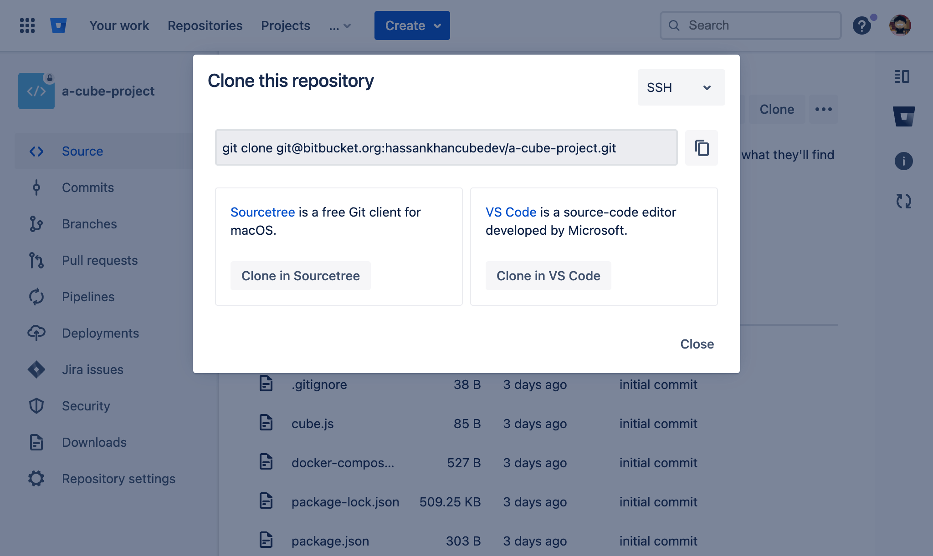The width and height of the screenshot is (933, 556).
Task: Click the Bitbucket logo in the top bar
Action: coord(58,25)
